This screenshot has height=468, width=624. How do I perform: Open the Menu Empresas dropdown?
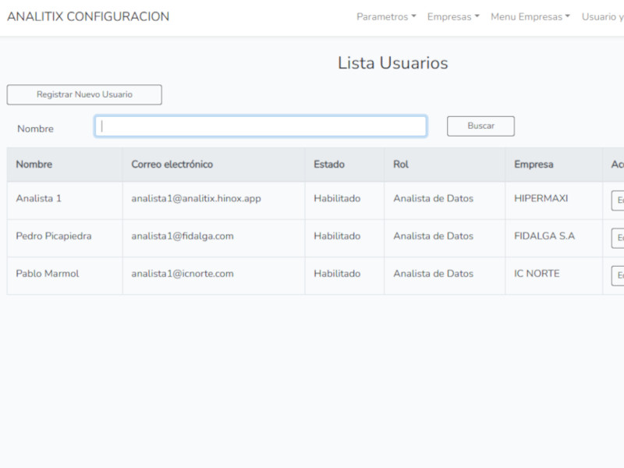(530, 16)
